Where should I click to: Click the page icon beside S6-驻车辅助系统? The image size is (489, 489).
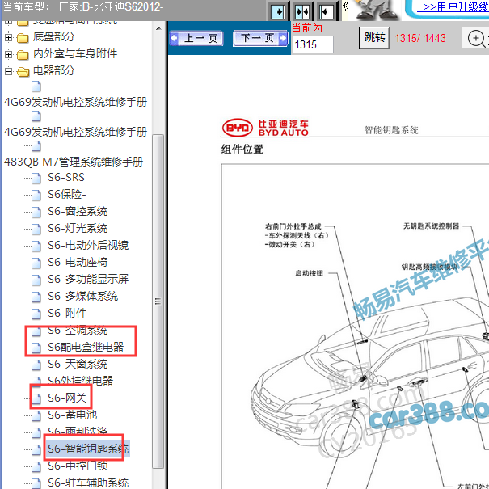(36, 483)
